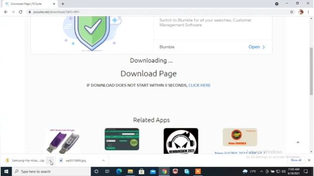View site info via the padlock icon

click(x=29, y=12)
